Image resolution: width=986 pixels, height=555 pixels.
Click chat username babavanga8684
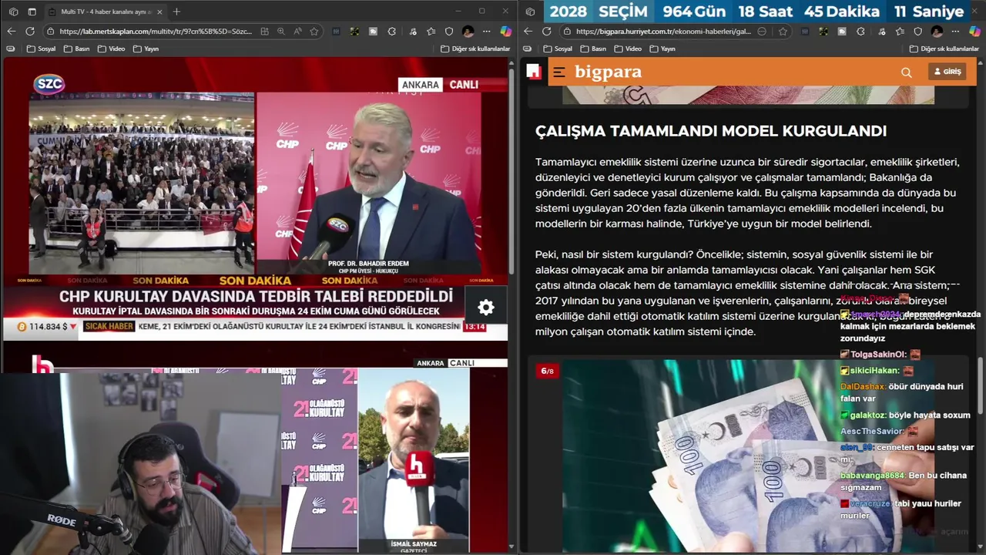pyautogui.click(x=873, y=476)
